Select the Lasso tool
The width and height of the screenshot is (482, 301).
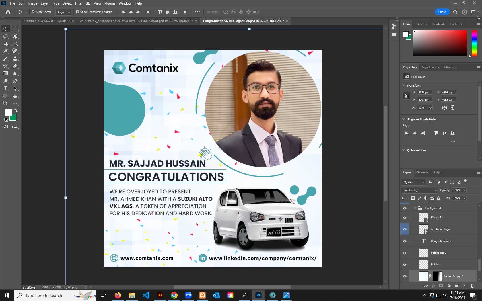click(5, 36)
